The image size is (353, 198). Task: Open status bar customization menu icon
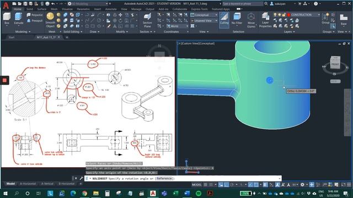point(349,185)
